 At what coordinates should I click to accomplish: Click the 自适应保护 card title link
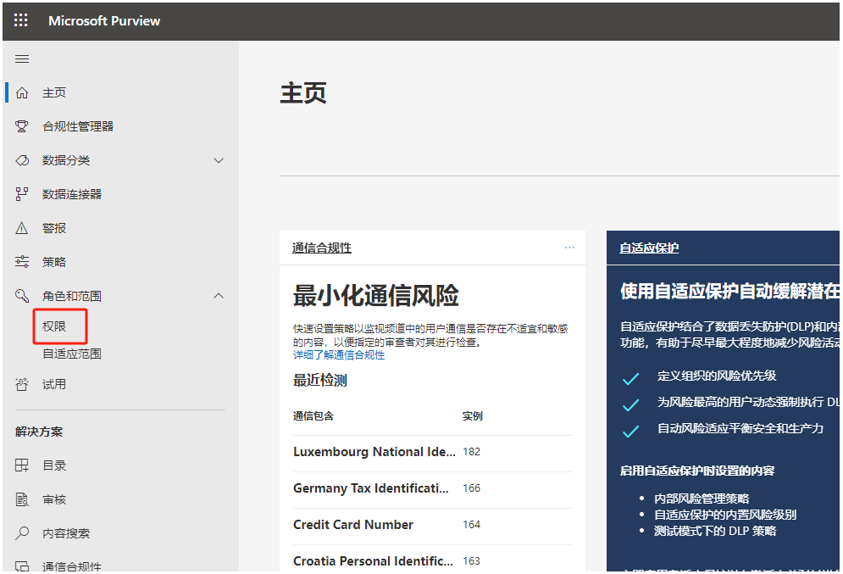click(x=649, y=248)
